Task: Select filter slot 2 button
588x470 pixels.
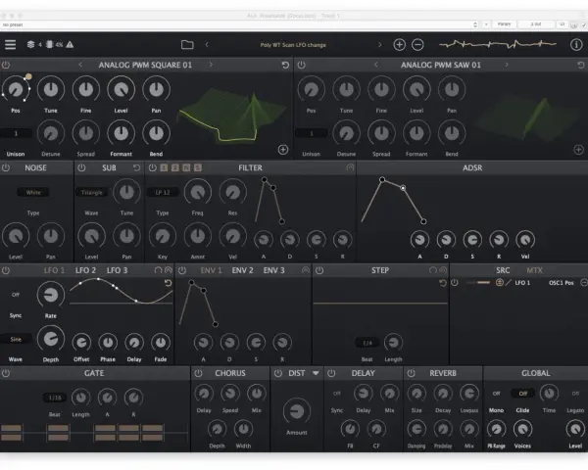Action: coord(175,167)
